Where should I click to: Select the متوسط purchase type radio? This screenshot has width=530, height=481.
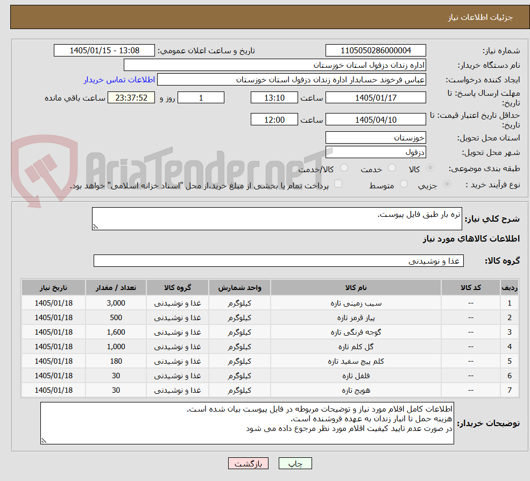[404, 184]
